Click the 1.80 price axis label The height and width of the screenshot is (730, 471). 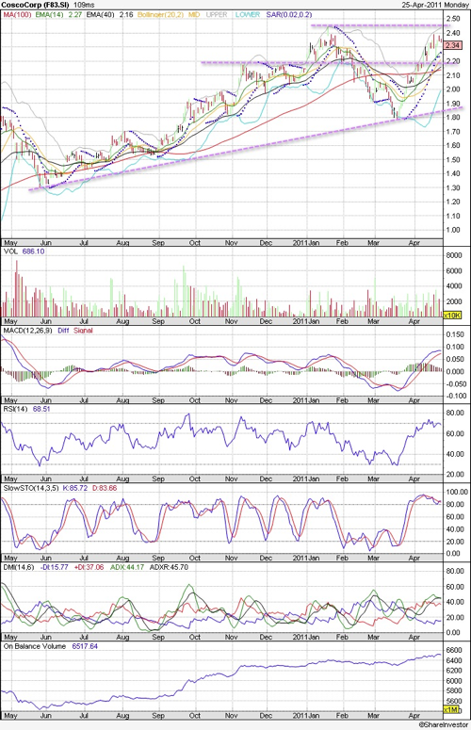[453, 118]
